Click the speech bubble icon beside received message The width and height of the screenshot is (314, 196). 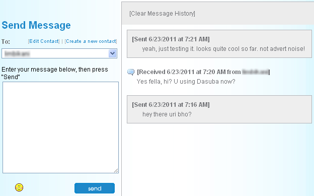click(x=131, y=72)
